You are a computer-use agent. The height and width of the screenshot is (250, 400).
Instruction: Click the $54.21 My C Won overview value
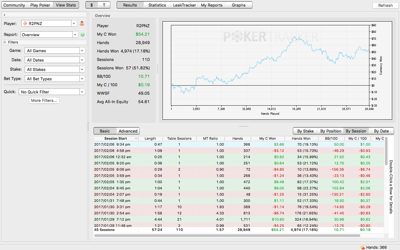142,34
